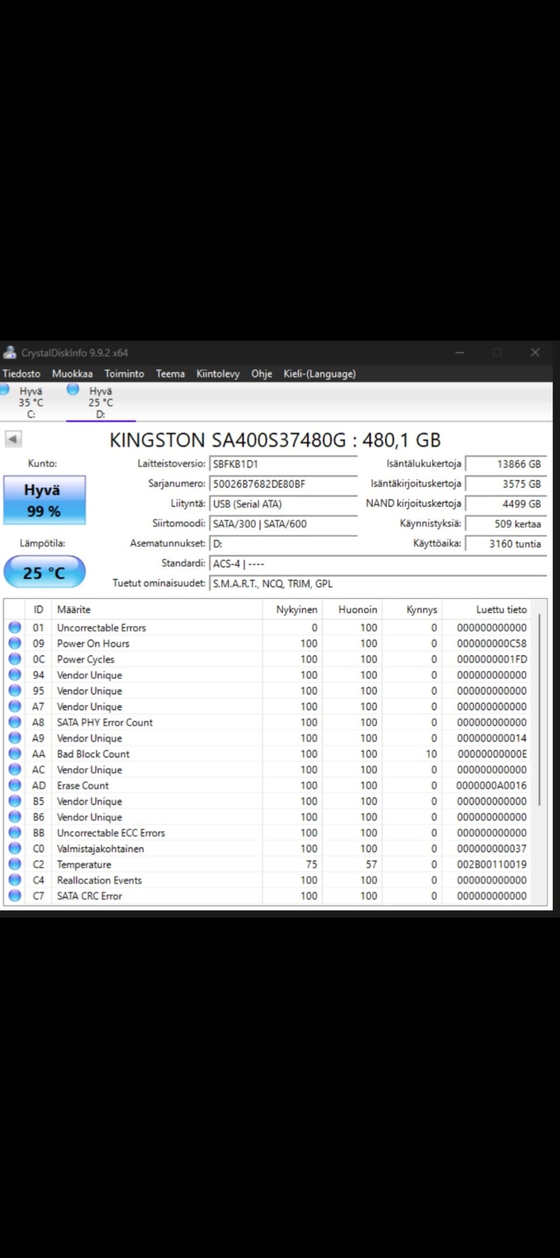
Task: Click the 25 °C temperature button
Action: tap(44, 573)
